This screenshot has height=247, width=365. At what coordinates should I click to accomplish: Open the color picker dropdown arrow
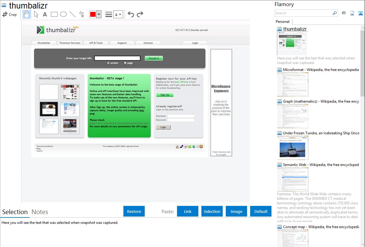[99, 14]
